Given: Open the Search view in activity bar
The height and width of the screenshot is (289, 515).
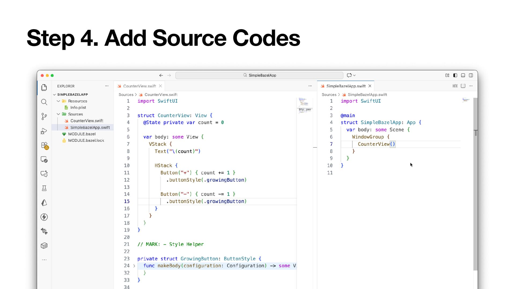Looking at the screenshot, I should coord(44,102).
